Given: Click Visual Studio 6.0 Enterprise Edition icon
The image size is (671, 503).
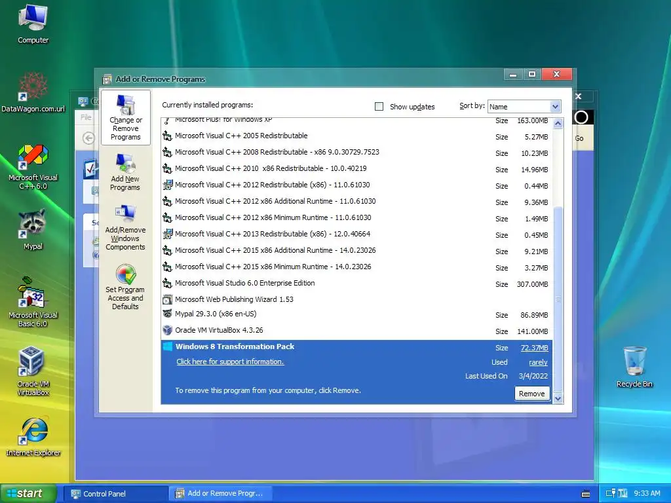Looking at the screenshot, I should pyautogui.click(x=167, y=283).
